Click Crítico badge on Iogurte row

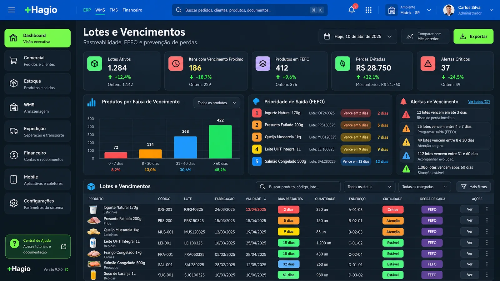pos(393,210)
